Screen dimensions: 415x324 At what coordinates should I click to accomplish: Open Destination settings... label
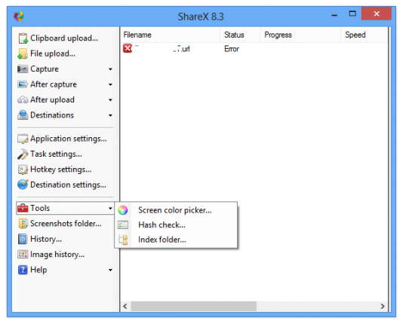68,185
